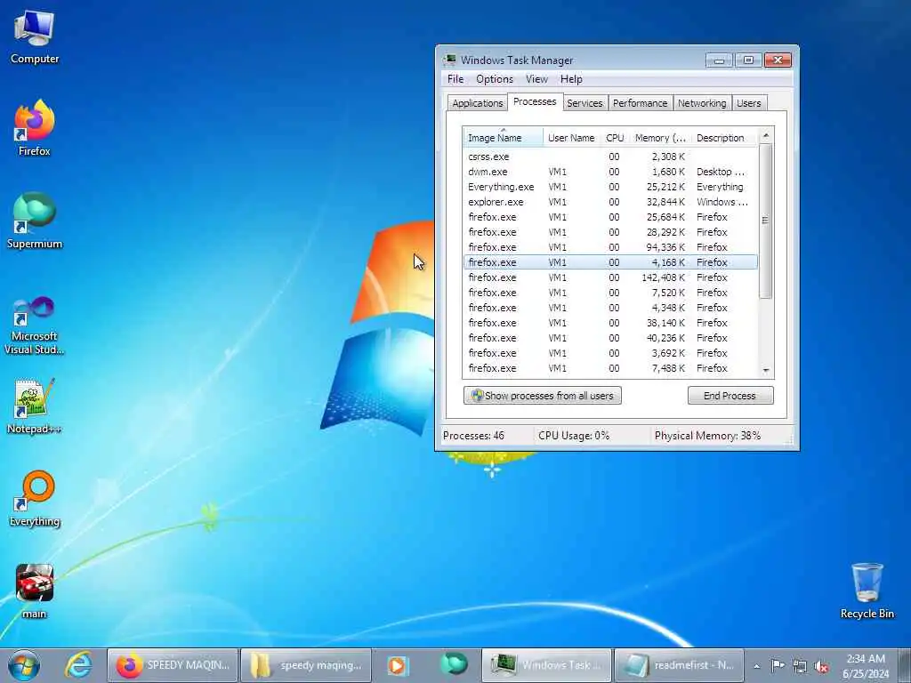The width and height of the screenshot is (911, 683).
Task: Select firefox.exe using 38,140 K
Action: (x=610, y=323)
